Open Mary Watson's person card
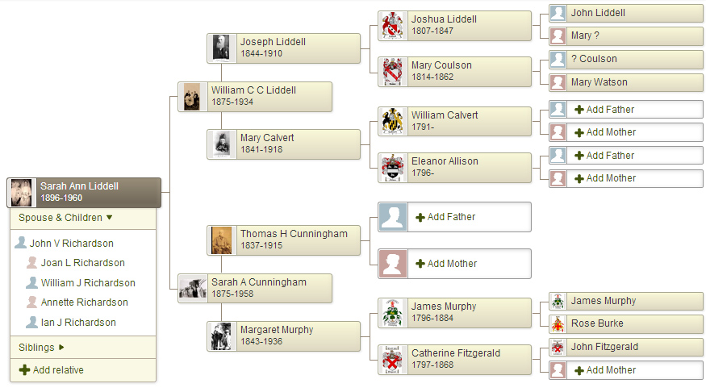The width and height of the screenshot is (706, 392). [x=626, y=82]
